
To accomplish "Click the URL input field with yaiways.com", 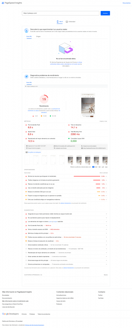I will click(x=61, y=13).
